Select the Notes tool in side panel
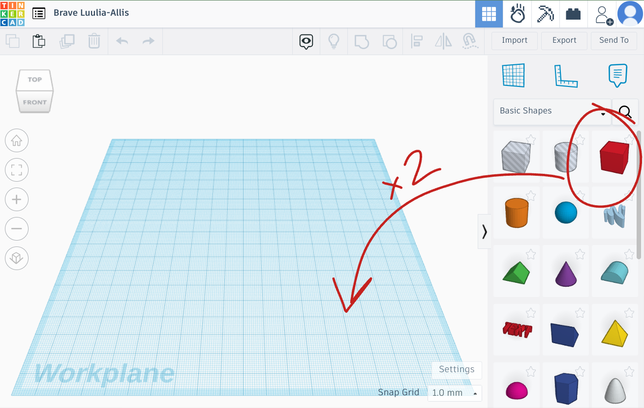644x408 pixels. tap(618, 76)
